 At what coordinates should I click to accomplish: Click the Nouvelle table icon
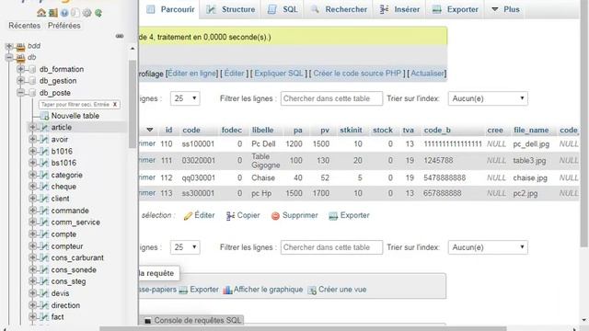44,116
